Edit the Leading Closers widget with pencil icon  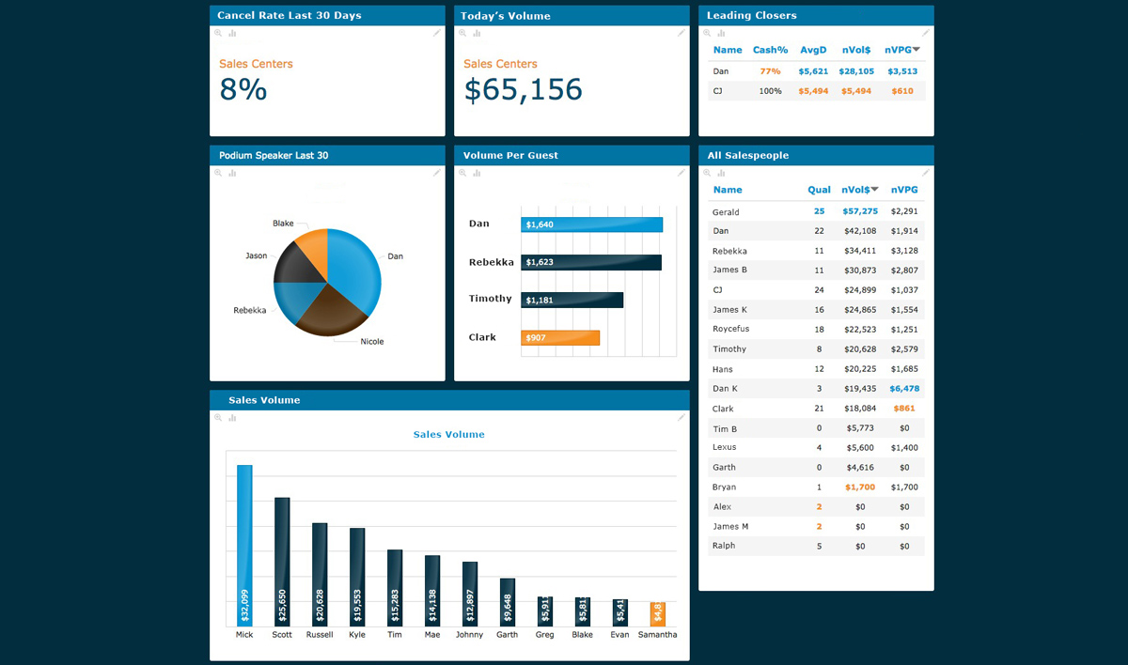coord(926,33)
